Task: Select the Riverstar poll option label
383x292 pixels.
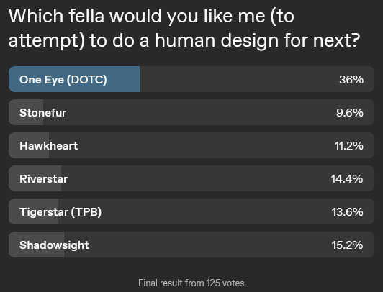Action: tap(43, 179)
